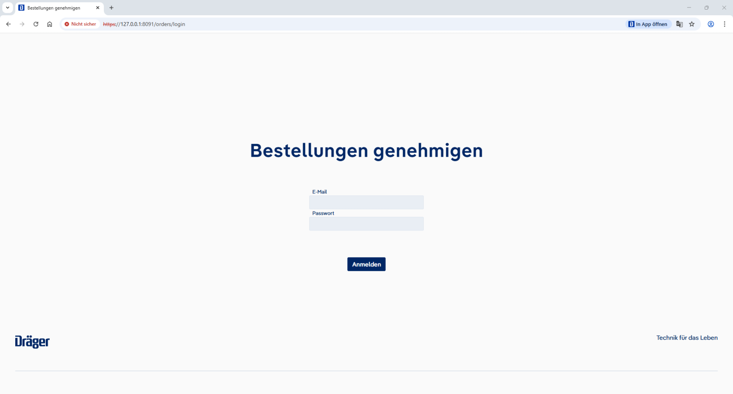Close the Bestellungen genehmigen tab

click(98, 7)
